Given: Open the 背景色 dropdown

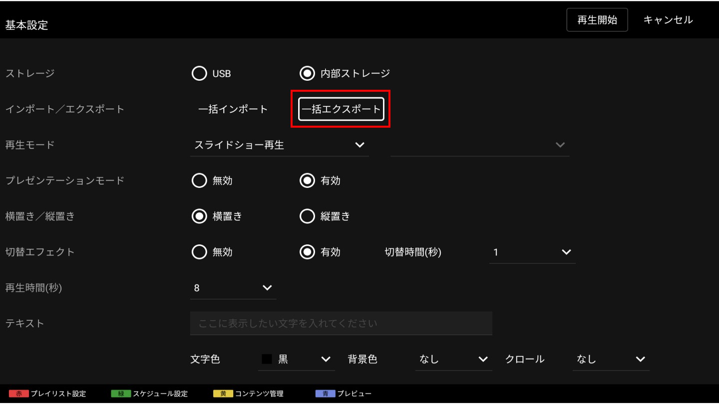Looking at the screenshot, I should (453, 359).
